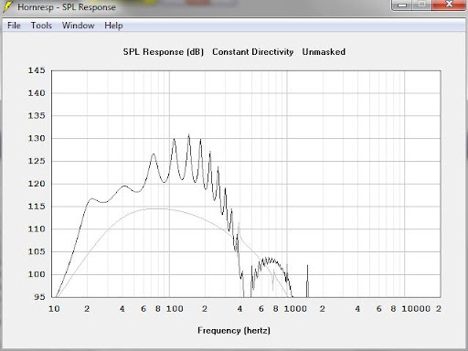Minimize the Hornresp SPL Response window
The height and width of the screenshot is (351, 468).
coord(402,5)
